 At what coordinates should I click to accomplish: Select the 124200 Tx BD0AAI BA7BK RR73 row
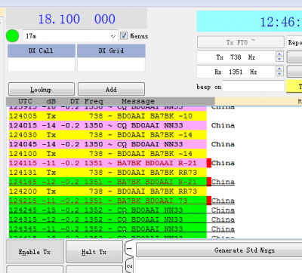coord(108,192)
